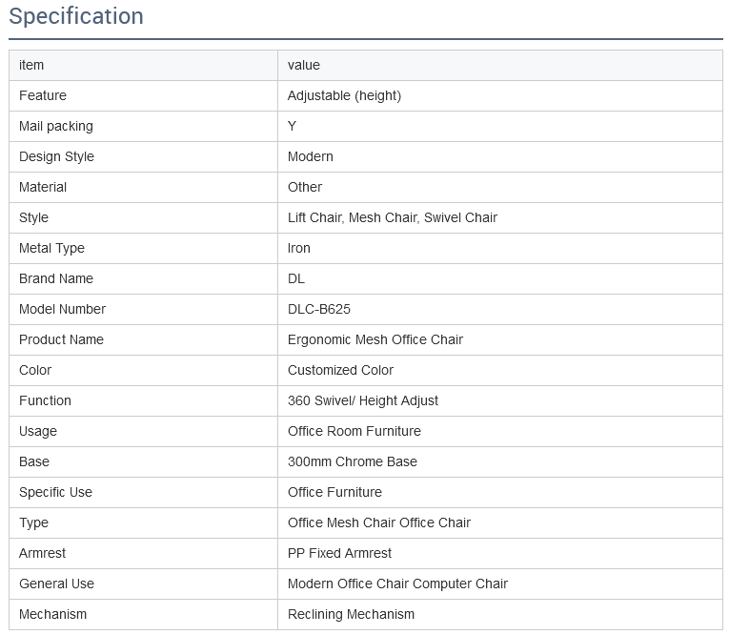
Task: Select the 'item' column header
Action: (31, 65)
